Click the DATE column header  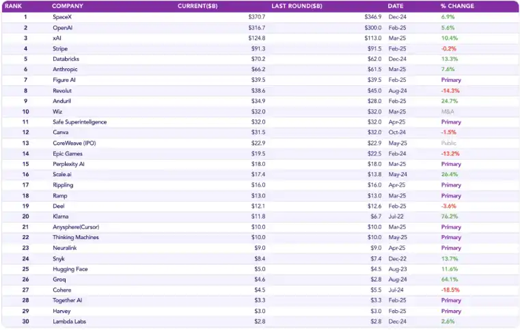click(396, 6)
